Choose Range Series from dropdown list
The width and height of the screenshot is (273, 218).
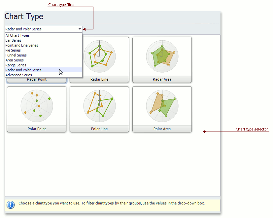[x=16, y=65]
